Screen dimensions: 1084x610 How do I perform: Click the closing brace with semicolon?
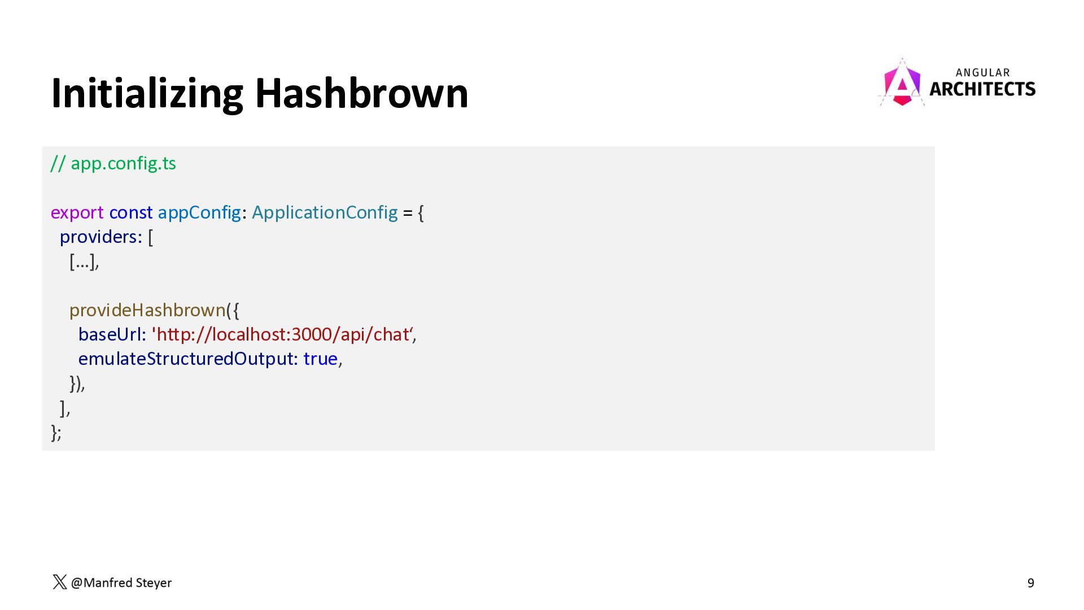pos(56,433)
